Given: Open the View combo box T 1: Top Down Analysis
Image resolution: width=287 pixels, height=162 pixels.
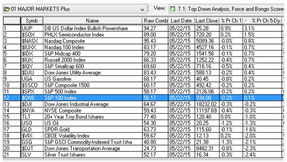Looking at the screenshot, I should [226, 9].
